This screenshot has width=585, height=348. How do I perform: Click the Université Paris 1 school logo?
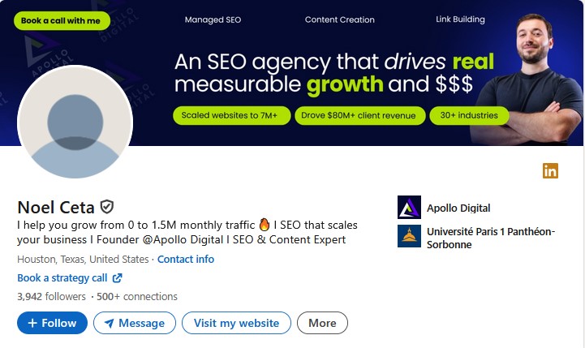[409, 236]
